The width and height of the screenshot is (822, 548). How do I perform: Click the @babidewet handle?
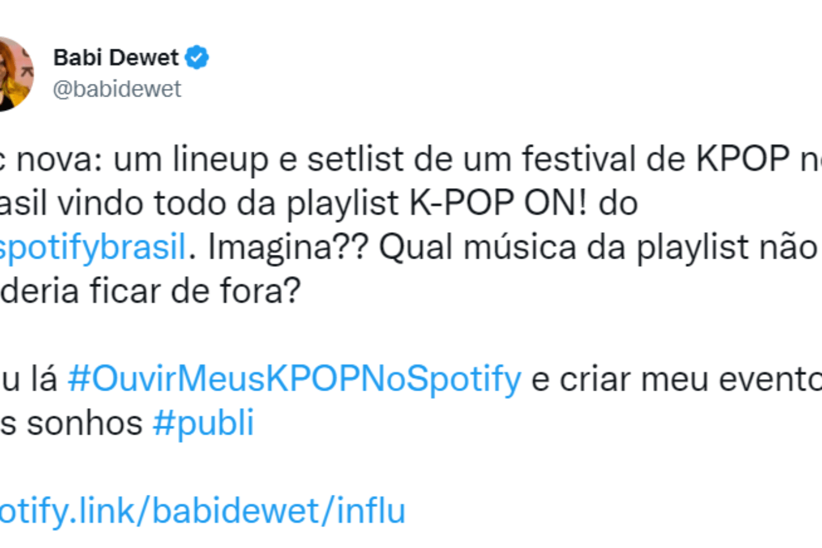[116, 89]
